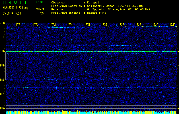Click the Receiving antenna label
The image size is (179, 114).
[66, 13]
